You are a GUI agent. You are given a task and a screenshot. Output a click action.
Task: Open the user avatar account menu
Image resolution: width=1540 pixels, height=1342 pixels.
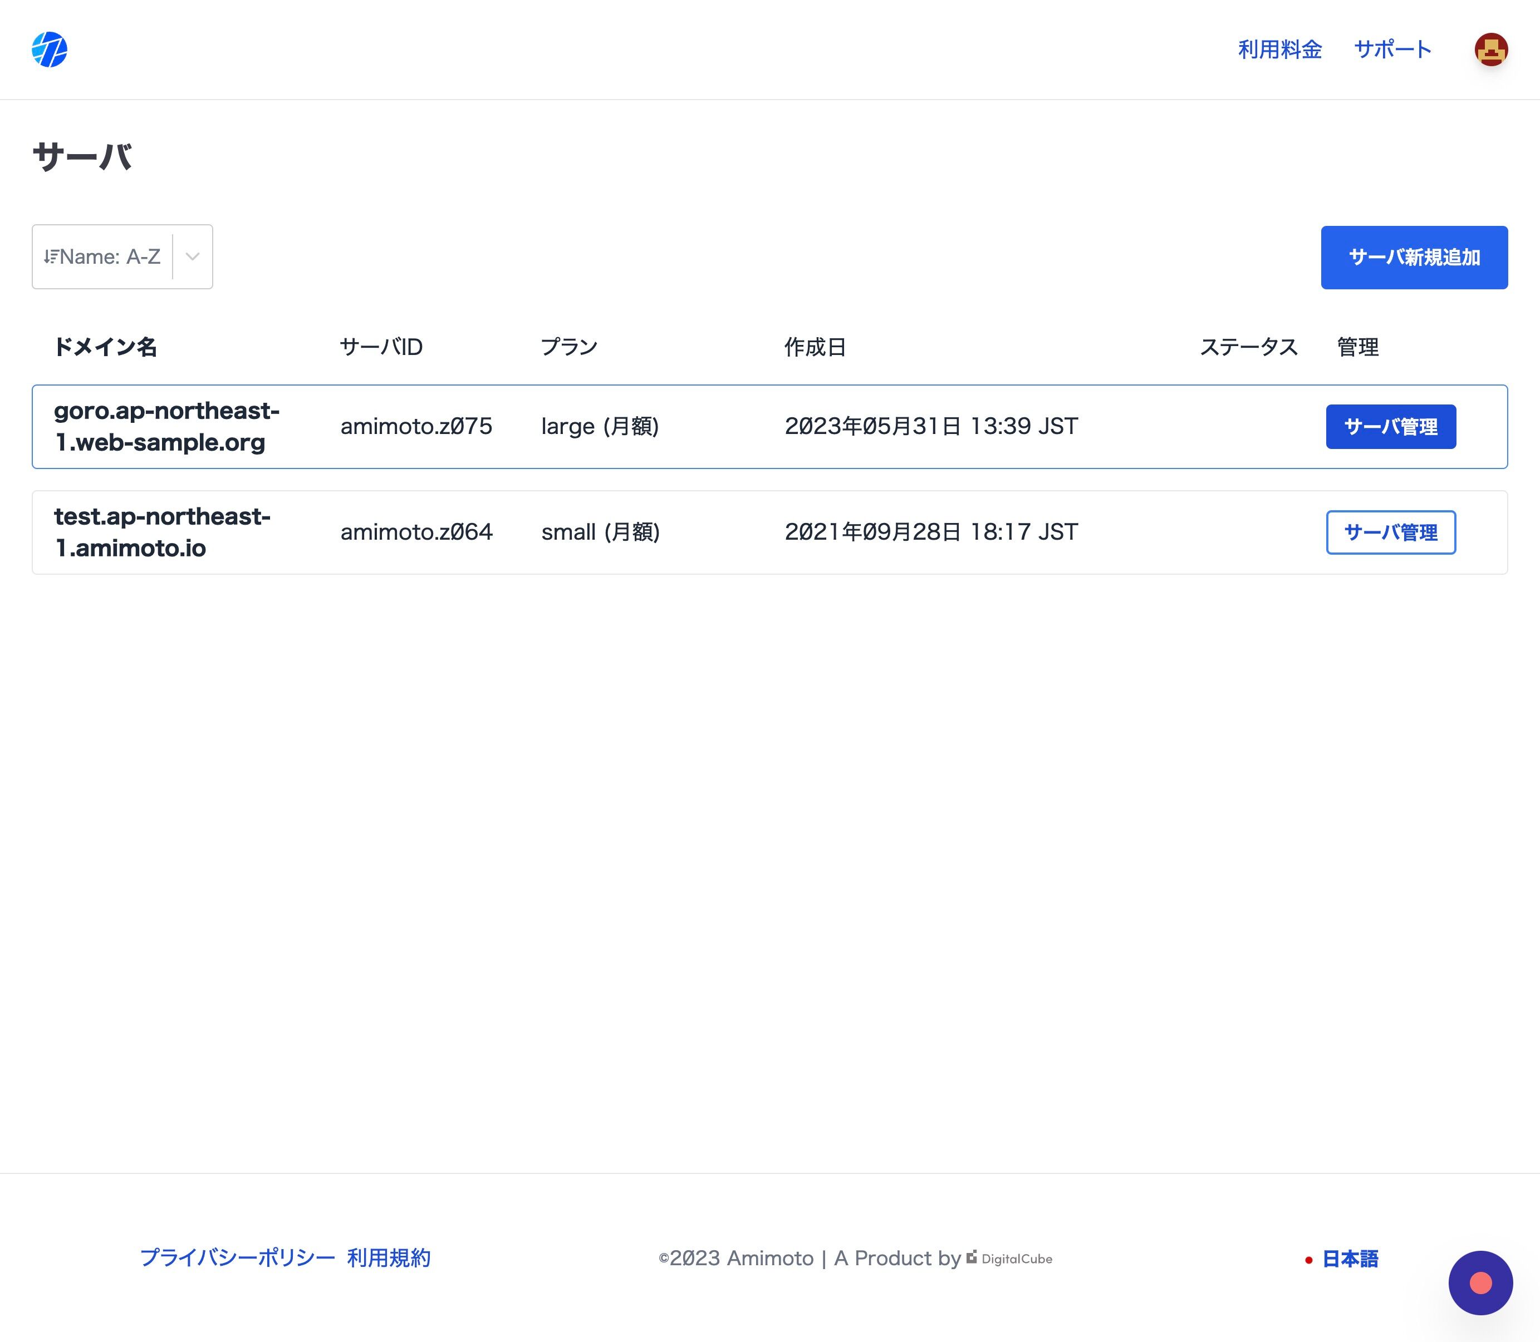(x=1492, y=50)
